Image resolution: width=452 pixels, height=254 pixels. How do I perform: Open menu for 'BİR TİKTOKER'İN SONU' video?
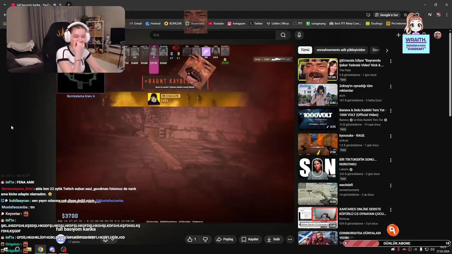tap(391, 160)
